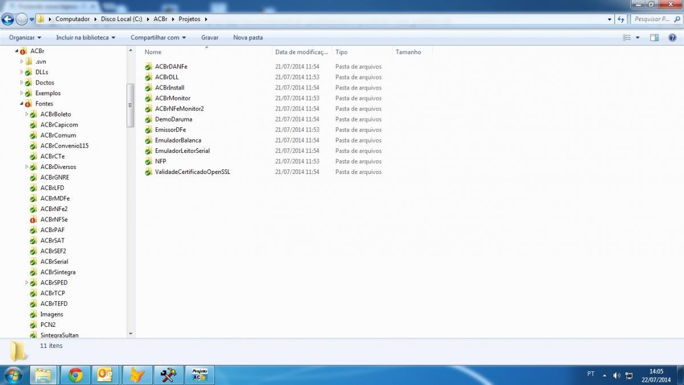This screenshot has width=684, height=385.
Task: Click the refresh address bar icon
Action: [621, 19]
